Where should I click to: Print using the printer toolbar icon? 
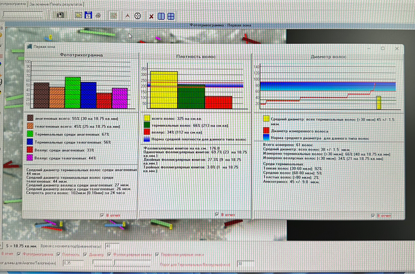(98, 15)
